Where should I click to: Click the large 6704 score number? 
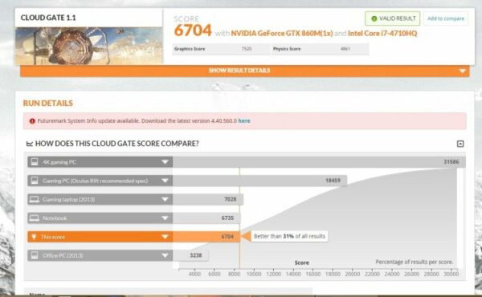[193, 31]
